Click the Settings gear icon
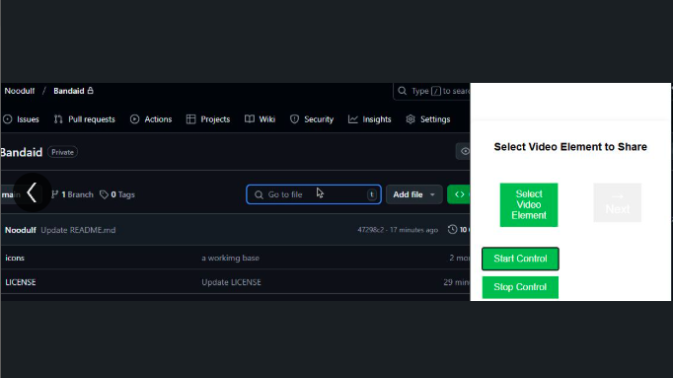Screen dimensions: 673x378 411,119
